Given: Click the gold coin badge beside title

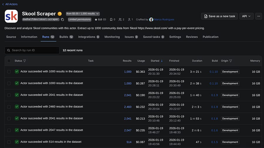Looking at the screenshot, I should tap(60, 14).
